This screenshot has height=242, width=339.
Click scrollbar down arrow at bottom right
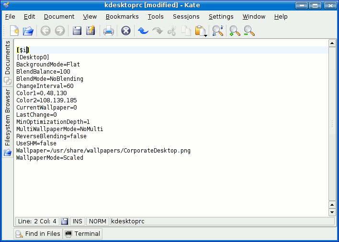332,212
